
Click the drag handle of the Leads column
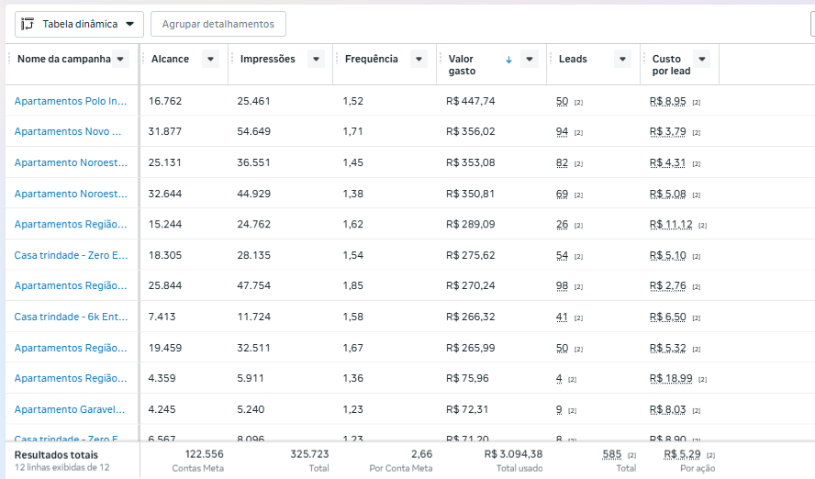pyautogui.click(x=551, y=59)
